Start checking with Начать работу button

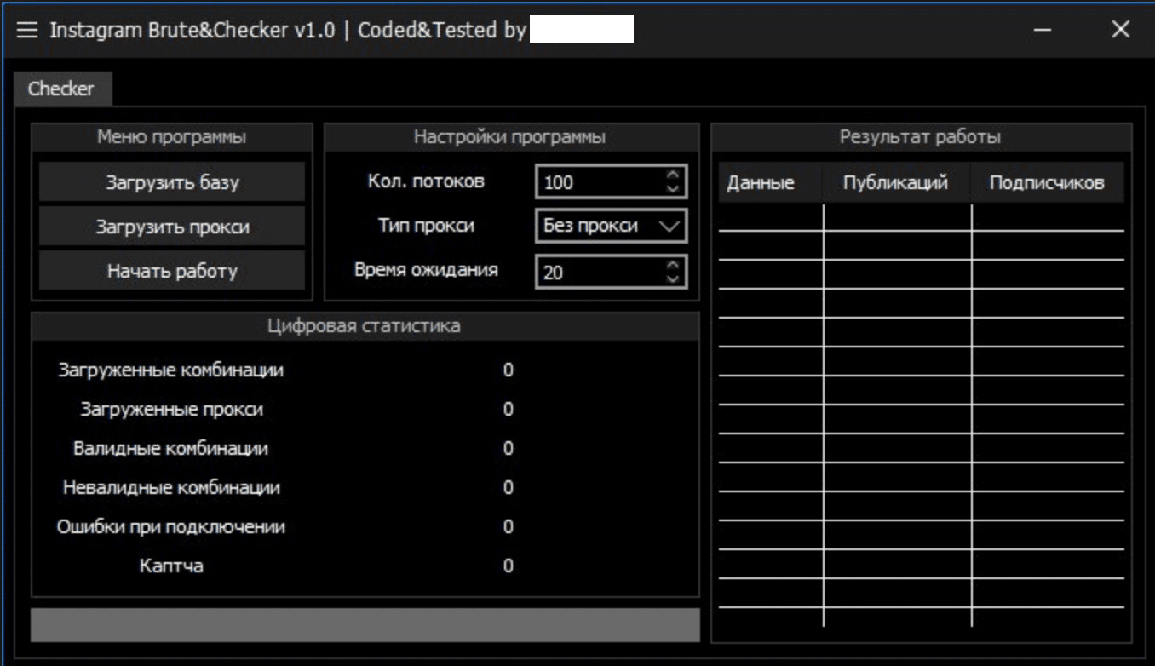click(x=171, y=273)
